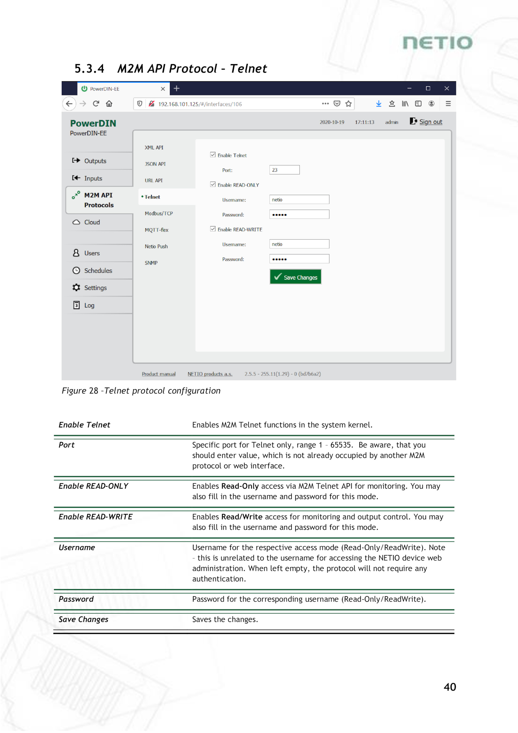Select the Modbus/TCP protocol tab
The height and width of the screenshot is (733, 518).
pyautogui.click(x=159, y=213)
